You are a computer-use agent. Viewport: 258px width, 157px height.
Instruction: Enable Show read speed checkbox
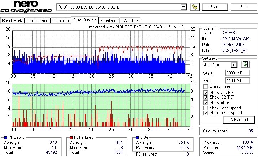pyautogui.click(x=206, y=108)
